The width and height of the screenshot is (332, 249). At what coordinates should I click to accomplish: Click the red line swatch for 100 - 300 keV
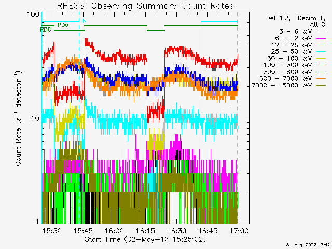pyautogui.click(x=321, y=65)
